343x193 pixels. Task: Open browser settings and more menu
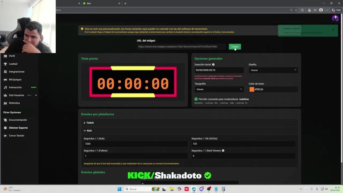(x=327, y=10)
